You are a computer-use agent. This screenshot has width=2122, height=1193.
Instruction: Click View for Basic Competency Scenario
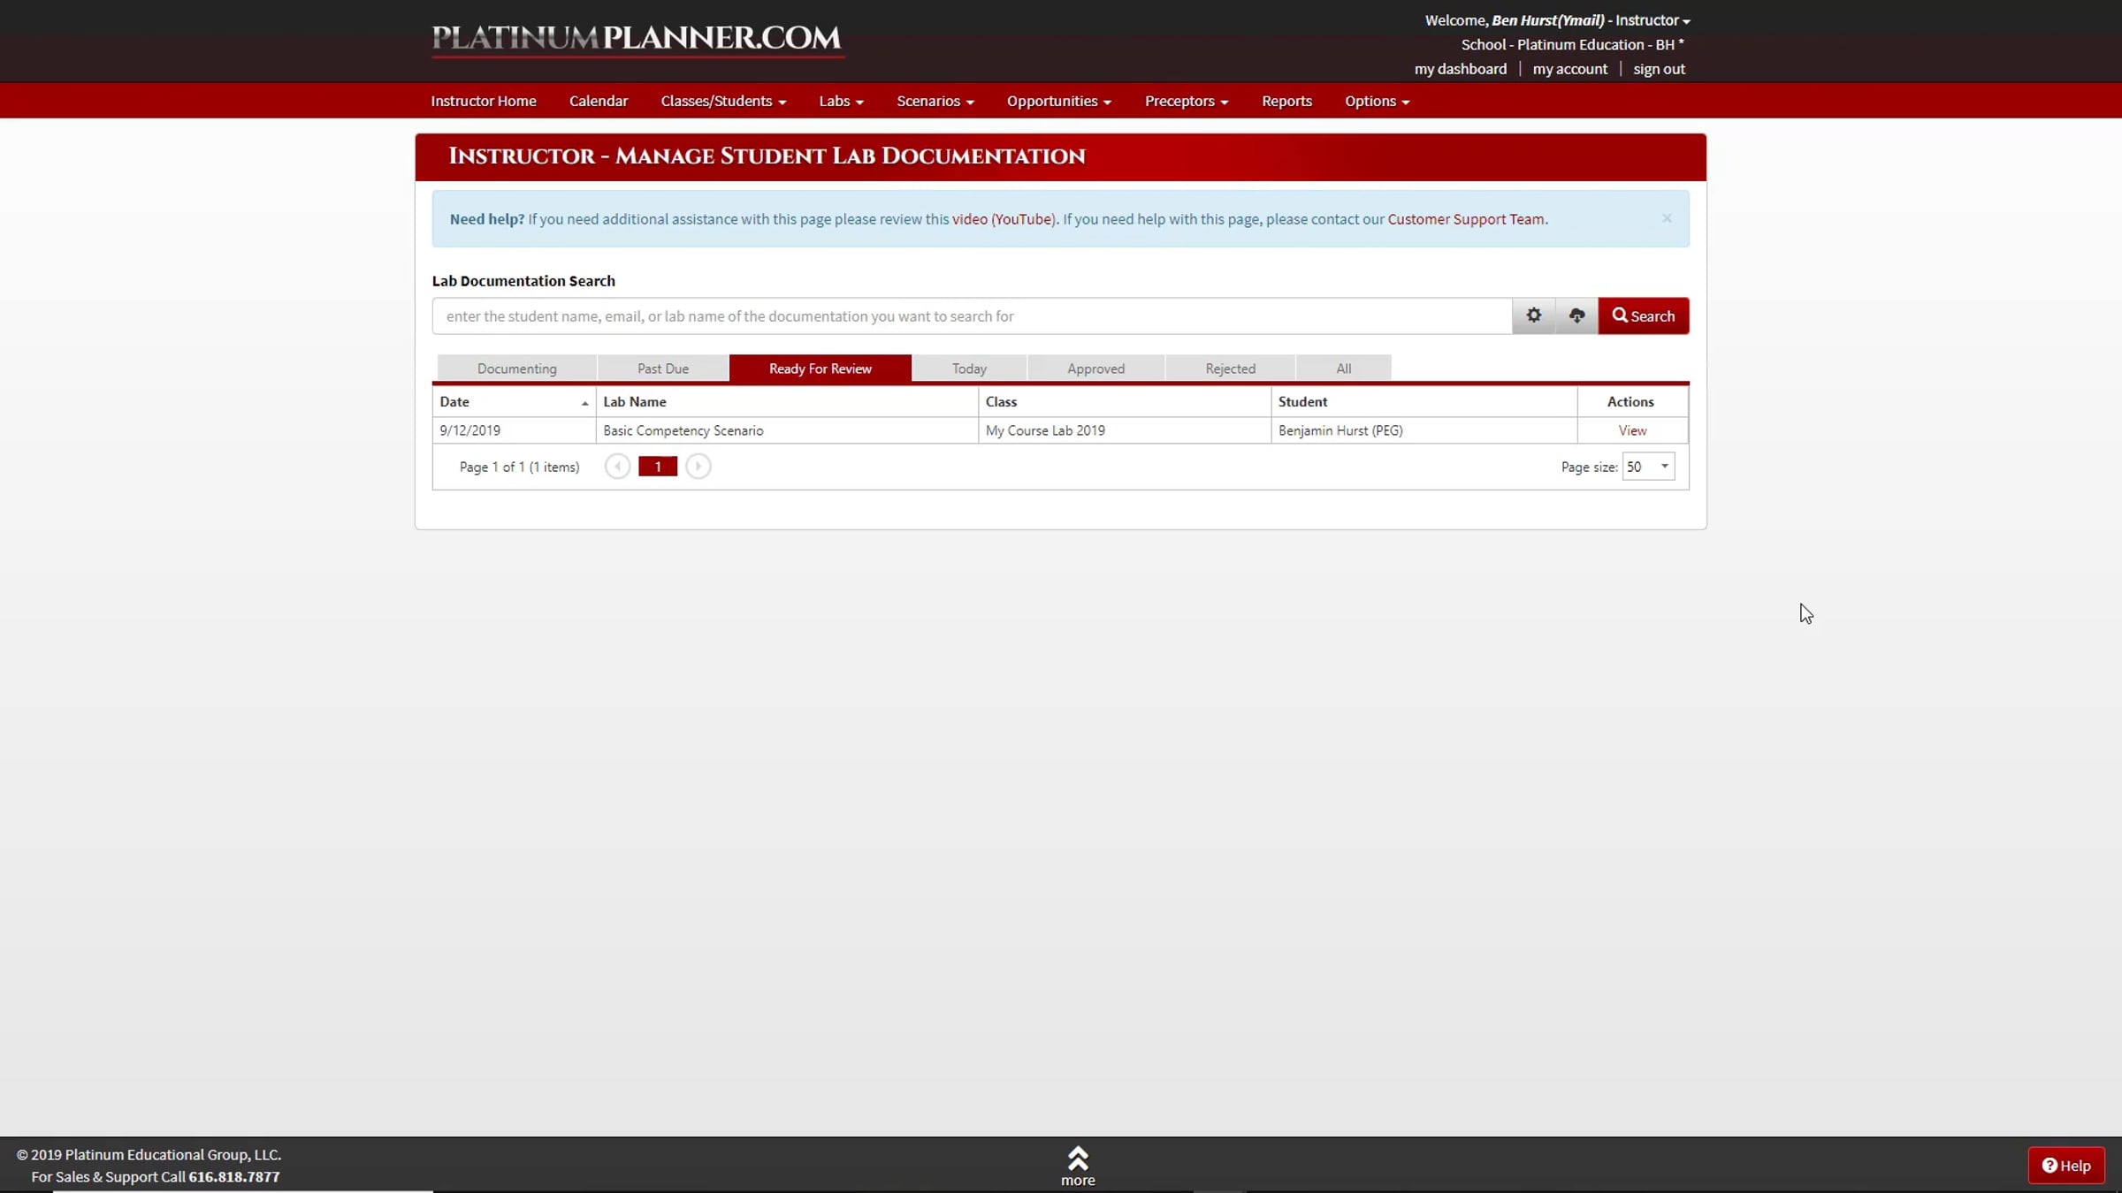pos(1632,430)
